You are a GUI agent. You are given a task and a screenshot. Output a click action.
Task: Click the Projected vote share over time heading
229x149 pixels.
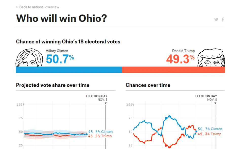(53, 85)
